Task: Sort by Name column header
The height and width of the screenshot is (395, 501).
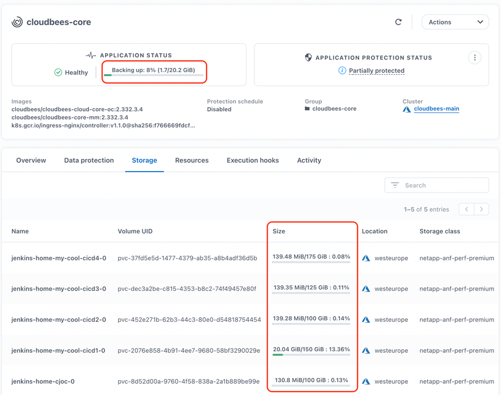Action: [x=20, y=231]
